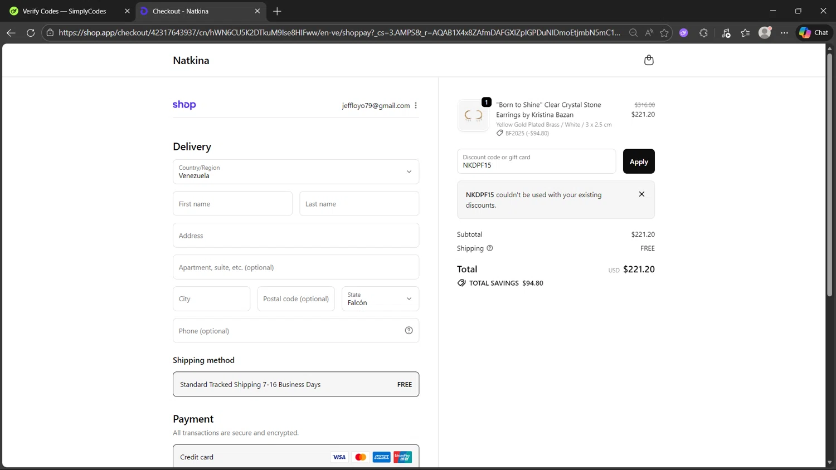Close the Verify Codes SimplyCodes tab
This screenshot has height=470, width=836.
pos(127,11)
